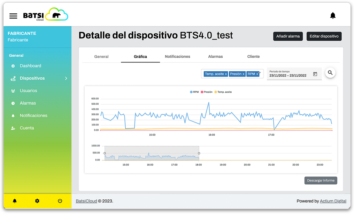The width and height of the screenshot is (354, 214).
Task: Click the top-right notification bell icon
Action: pyautogui.click(x=333, y=16)
